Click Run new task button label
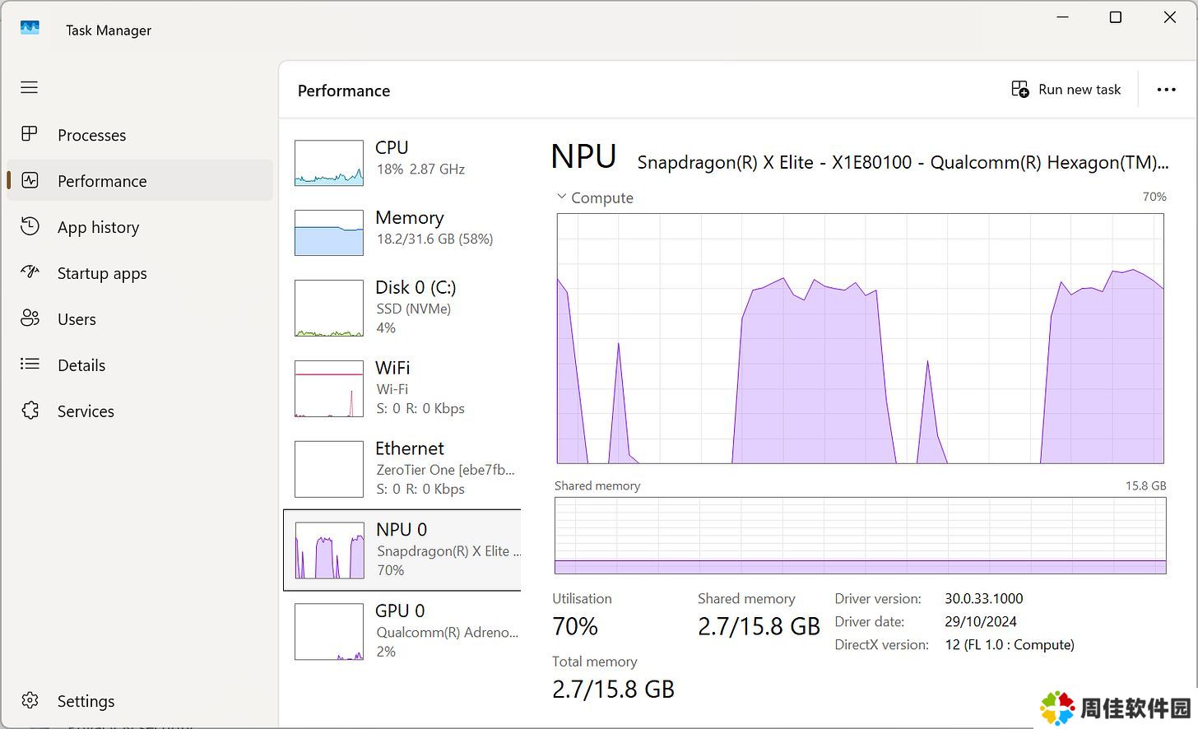 (x=1080, y=89)
